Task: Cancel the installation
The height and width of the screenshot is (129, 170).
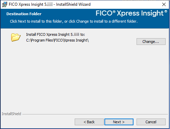Action: [151, 122]
